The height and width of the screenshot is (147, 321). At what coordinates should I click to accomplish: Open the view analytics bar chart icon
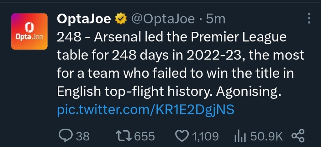pyautogui.click(x=240, y=136)
